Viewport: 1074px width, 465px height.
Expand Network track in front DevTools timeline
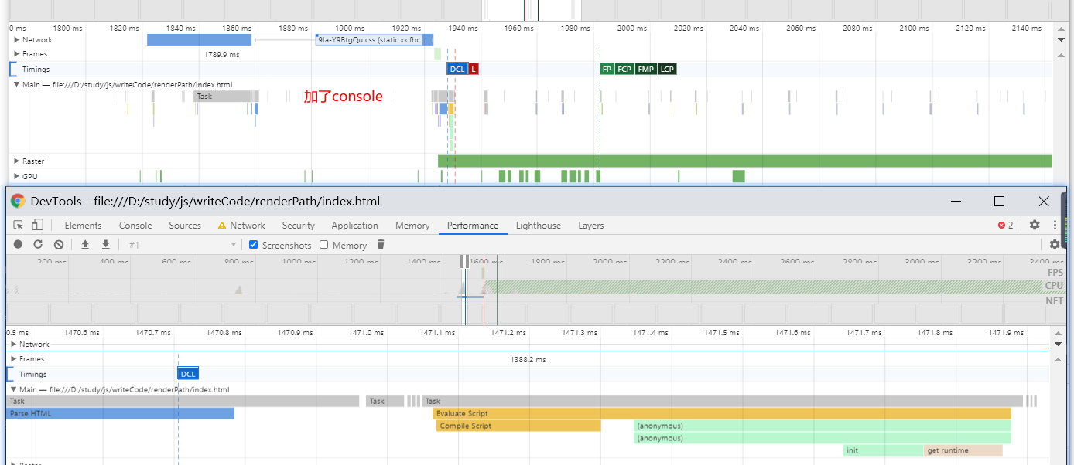tap(14, 345)
